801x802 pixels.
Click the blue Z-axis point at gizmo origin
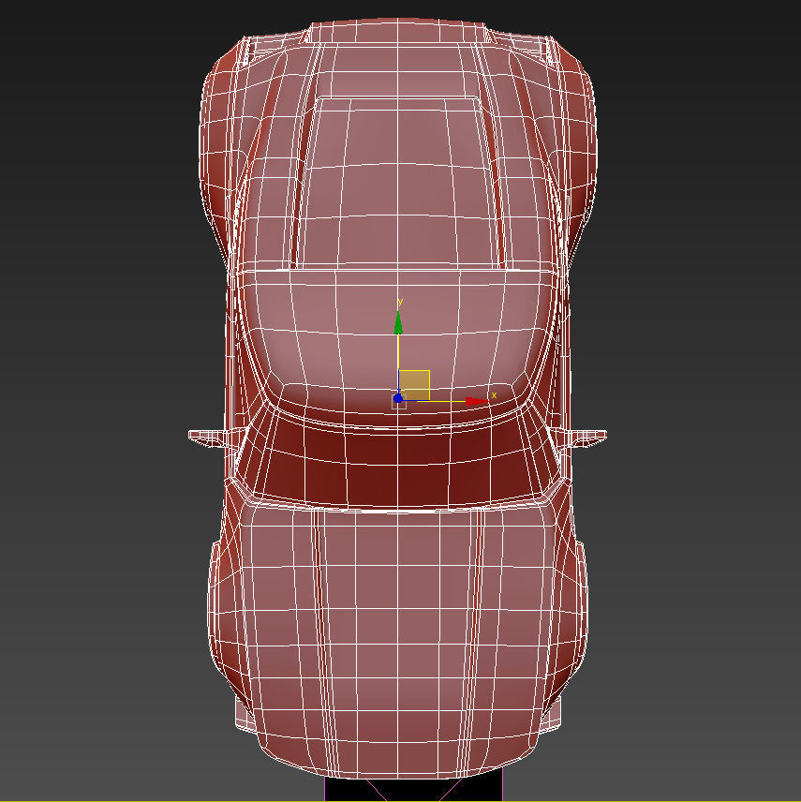click(x=398, y=399)
